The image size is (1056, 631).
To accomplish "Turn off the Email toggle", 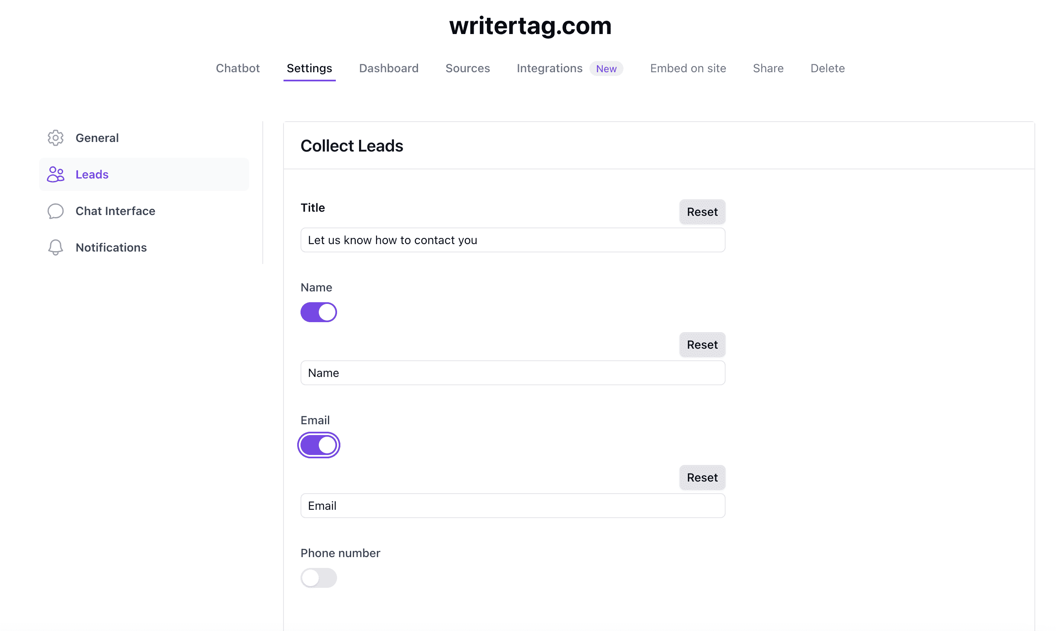I will pyautogui.click(x=318, y=445).
